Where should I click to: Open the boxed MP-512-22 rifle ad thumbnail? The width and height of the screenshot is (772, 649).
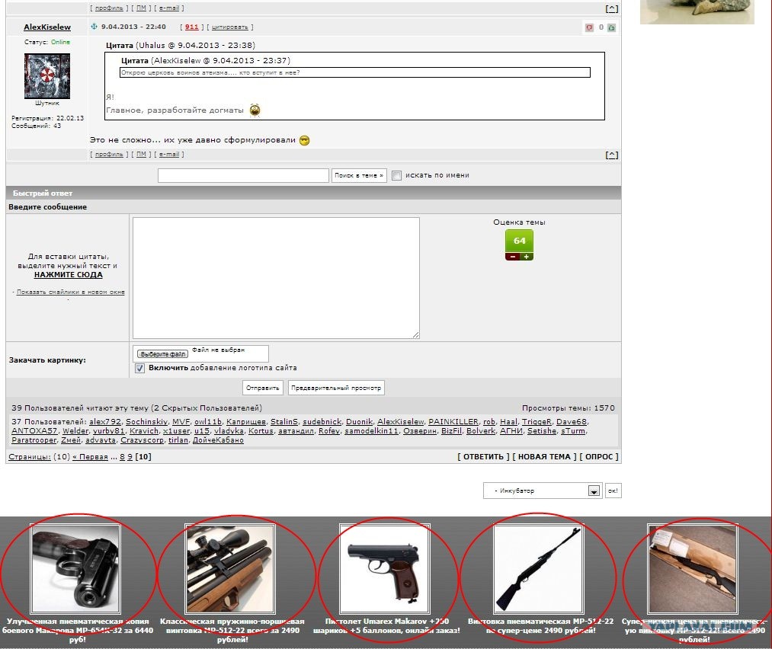[x=693, y=568]
